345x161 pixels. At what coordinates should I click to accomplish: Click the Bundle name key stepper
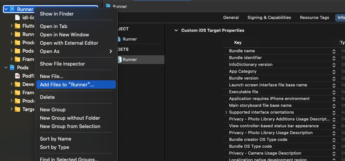coord(334,51)
